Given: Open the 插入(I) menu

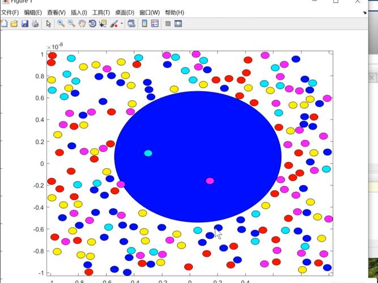Looking at the screenshot, I should coord(79,12).
